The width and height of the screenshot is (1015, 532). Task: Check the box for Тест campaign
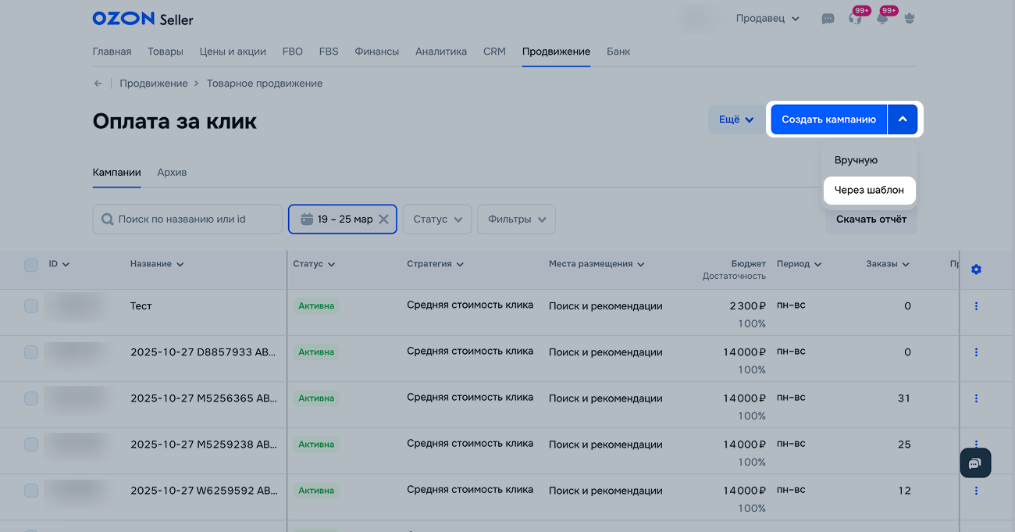pyautogui.click(x=31, y=306)
